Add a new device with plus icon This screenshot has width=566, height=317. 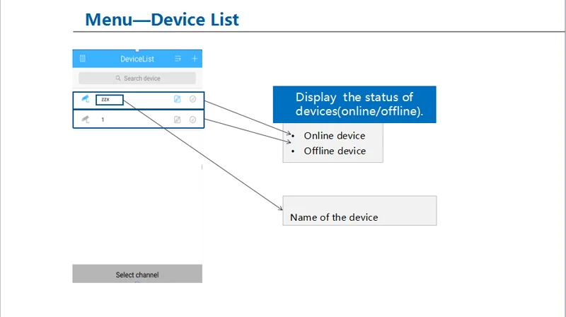[195, 59]
